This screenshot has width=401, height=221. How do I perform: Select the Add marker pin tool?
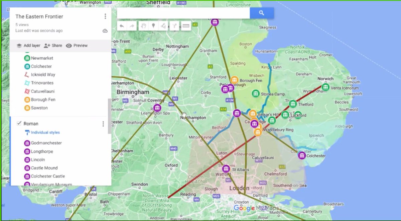153,26
